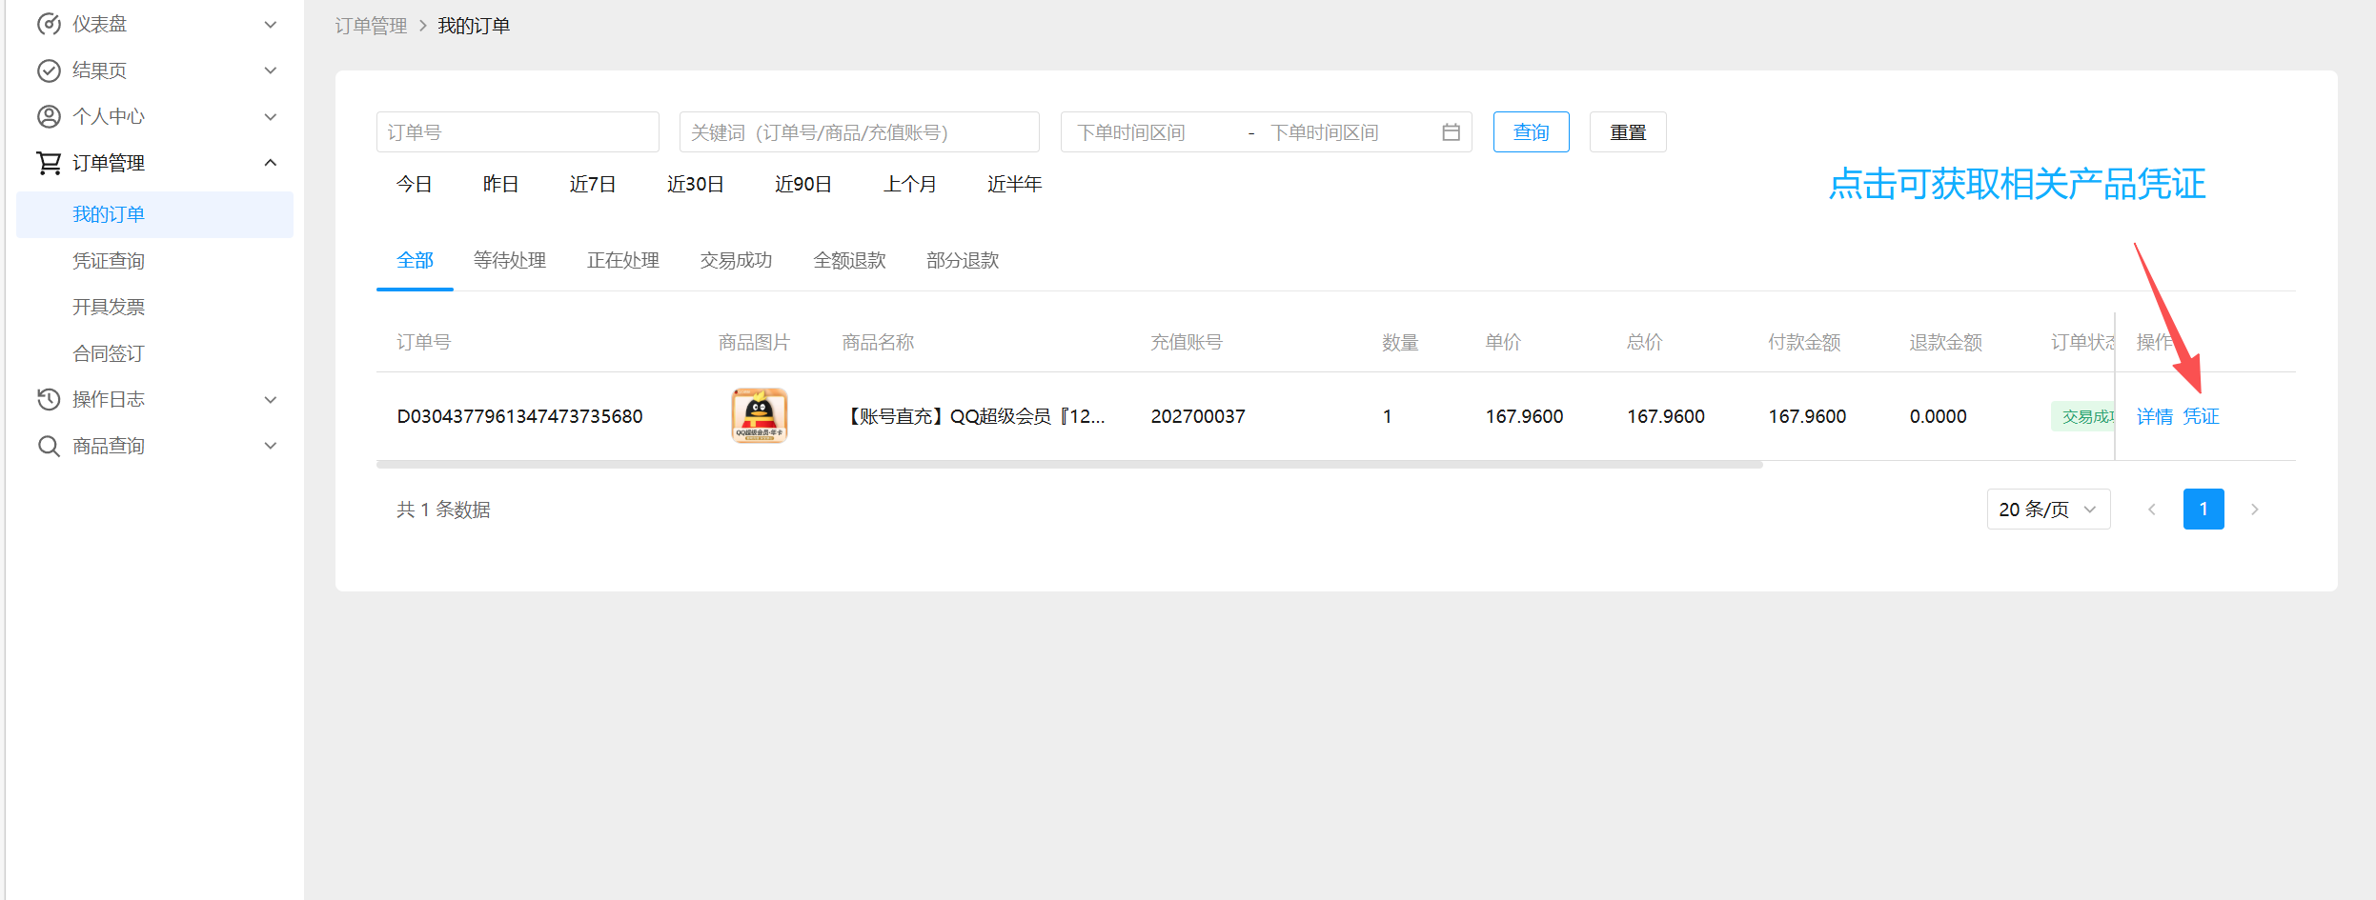Expand the 仪表盘 menu chevron
Viewport: 2376px width, 900px height.
pos(271,25)
